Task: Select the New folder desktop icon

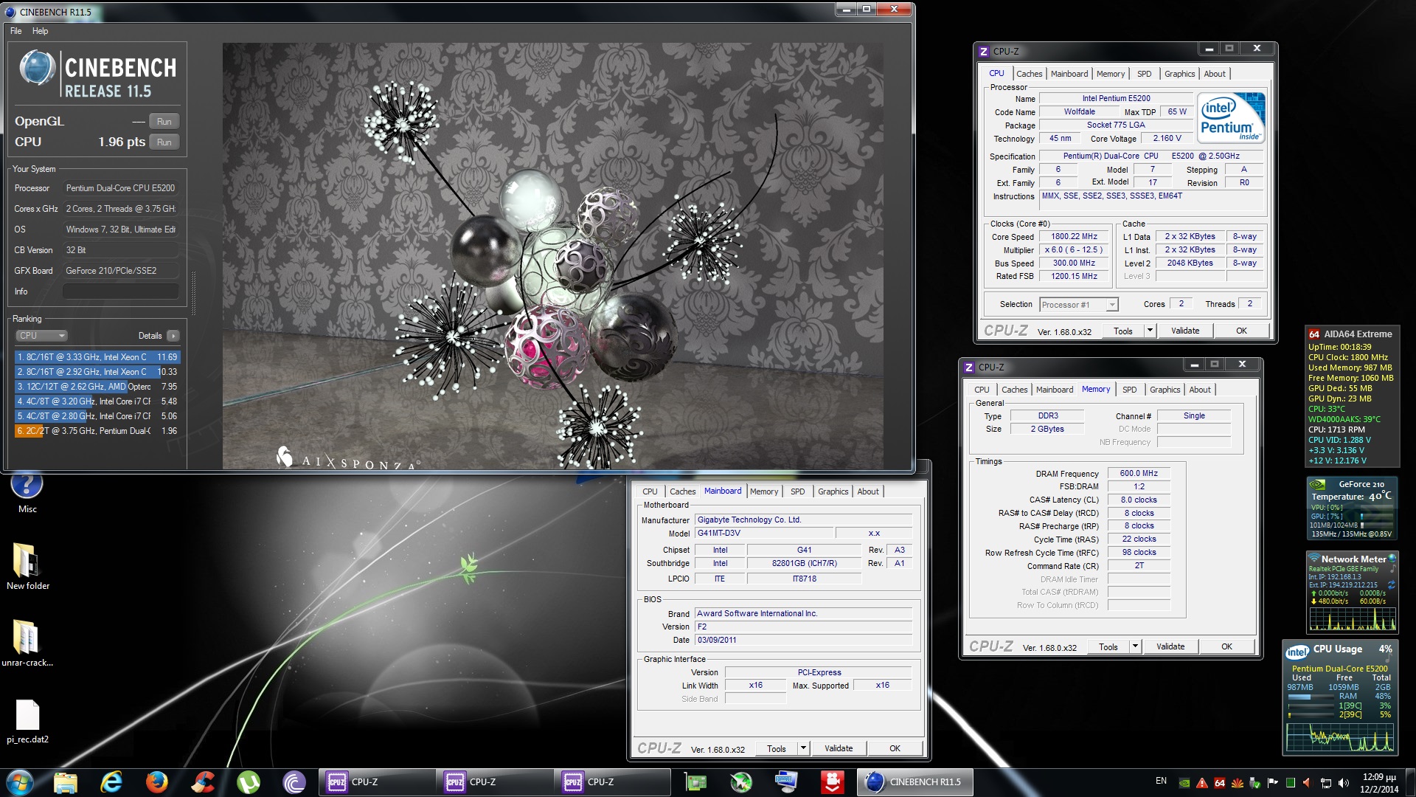Action: pyautogui.click(x=27, y=567)
